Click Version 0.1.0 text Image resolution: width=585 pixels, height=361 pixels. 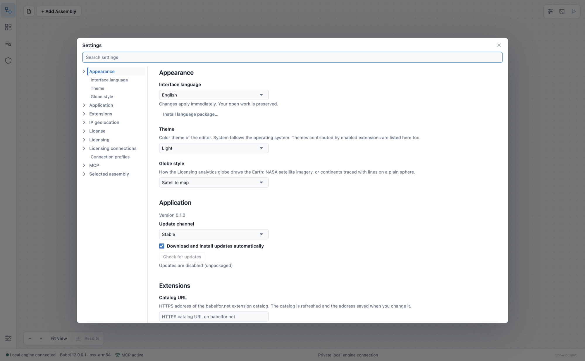tap(172, 215)
